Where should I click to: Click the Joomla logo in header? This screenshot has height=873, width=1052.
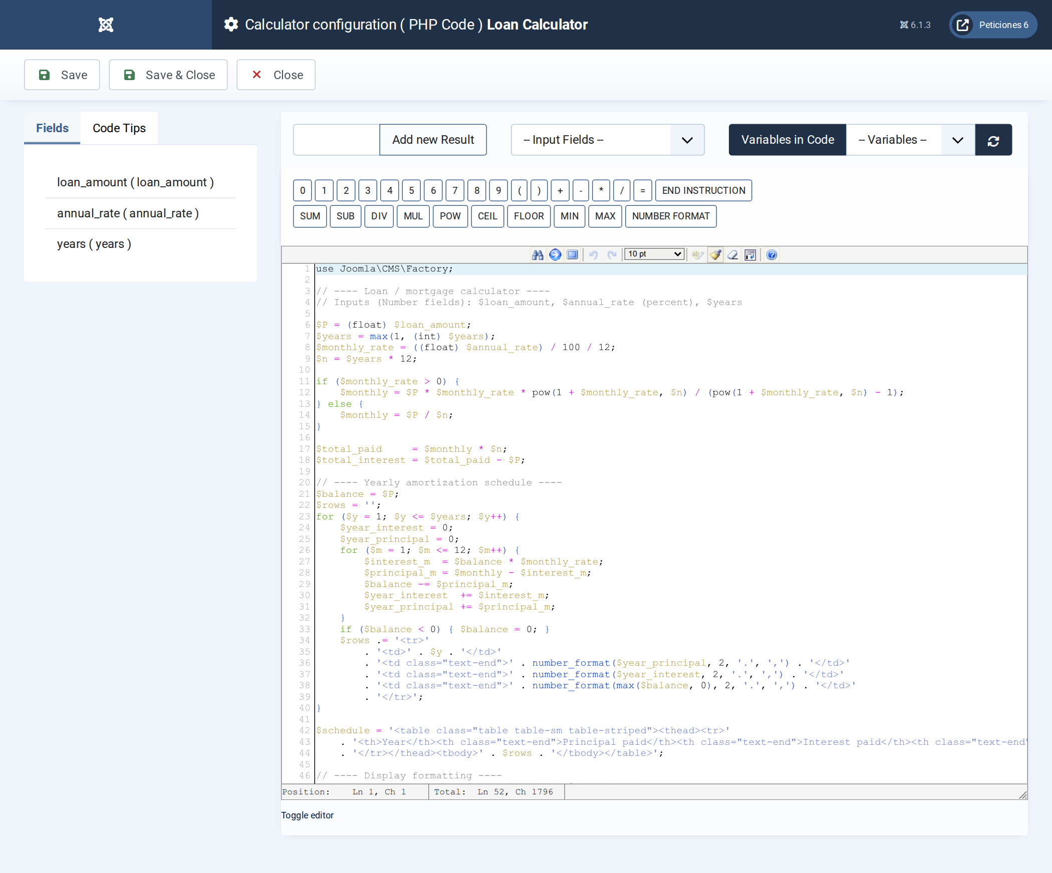pos(106,25)
